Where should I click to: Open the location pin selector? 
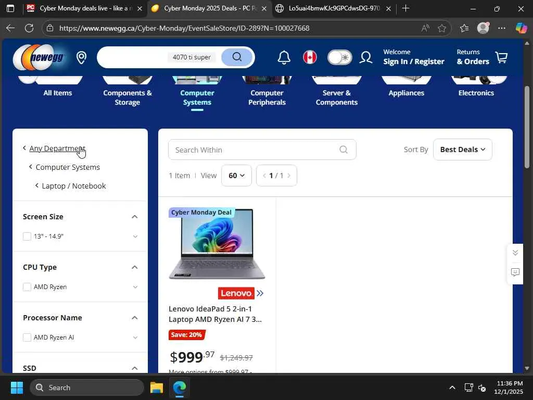point(81,57)
